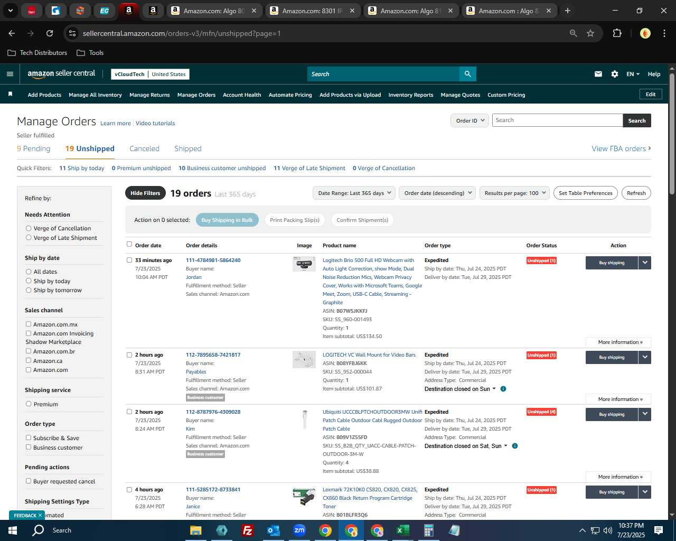The width and height of the screenshot is (676, 541).
Task: Select the Ship by tomorrow radio option
Action: [29, 290]
